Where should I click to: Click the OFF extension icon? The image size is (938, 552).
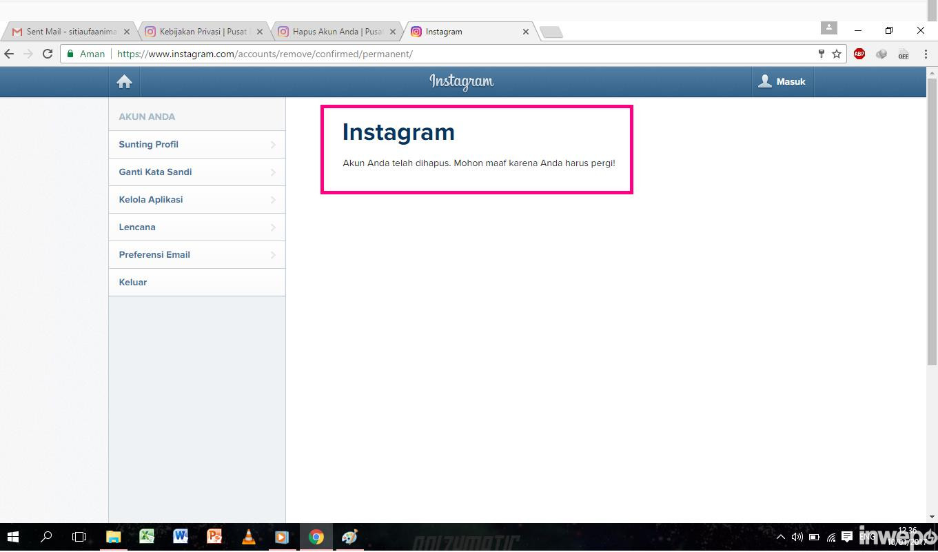coord(904,54)
